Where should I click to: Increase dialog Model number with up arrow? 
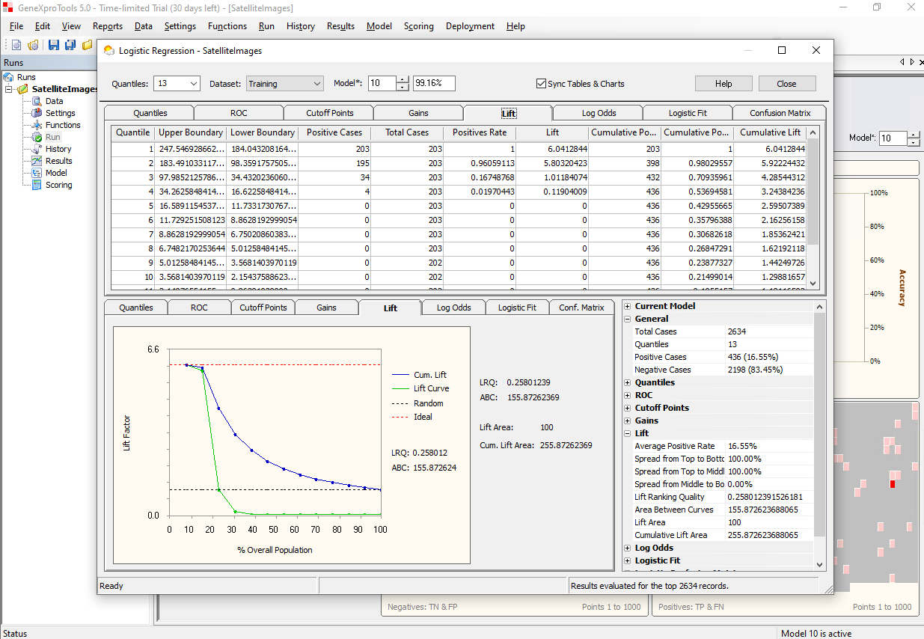(403, 80)
